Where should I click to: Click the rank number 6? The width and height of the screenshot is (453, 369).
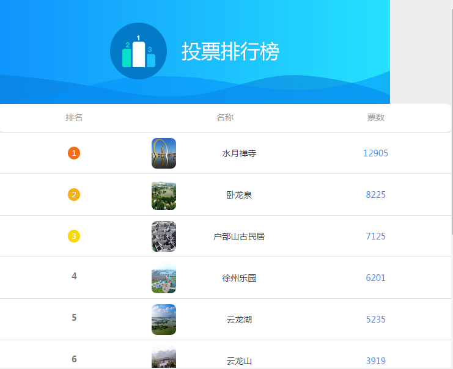74,359
